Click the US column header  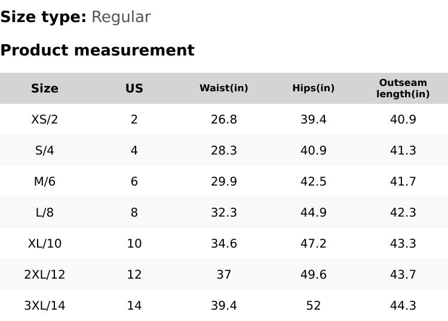(x=134, y=88)
